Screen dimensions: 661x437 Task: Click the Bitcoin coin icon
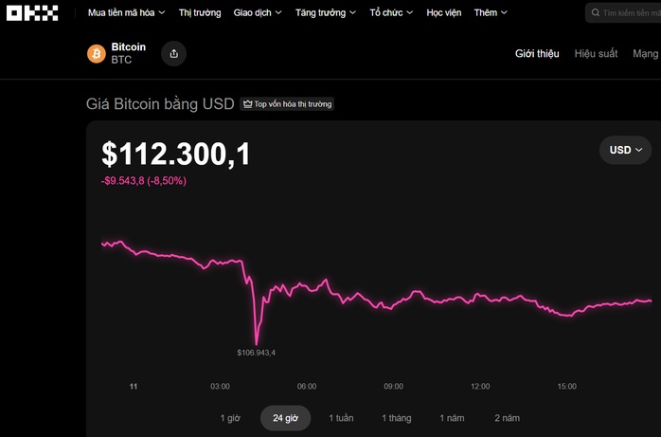coord(97,54)
